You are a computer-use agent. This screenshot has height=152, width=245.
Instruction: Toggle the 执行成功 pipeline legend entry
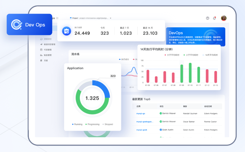[124, 59]
